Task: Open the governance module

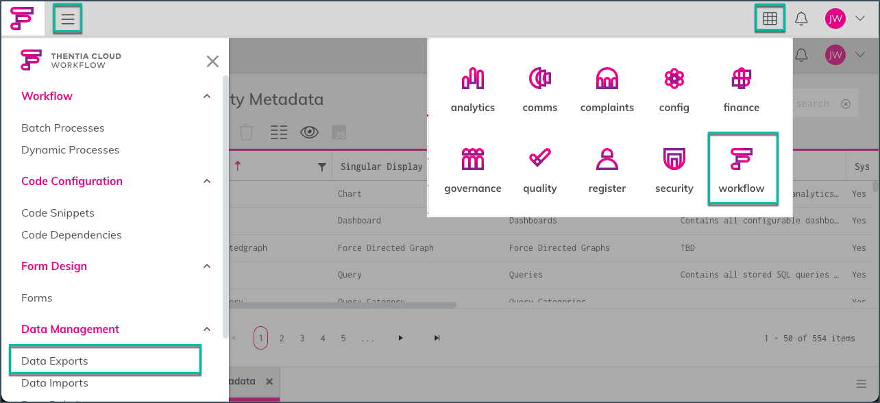Action: pyautogui.click(x=472, y=171)
